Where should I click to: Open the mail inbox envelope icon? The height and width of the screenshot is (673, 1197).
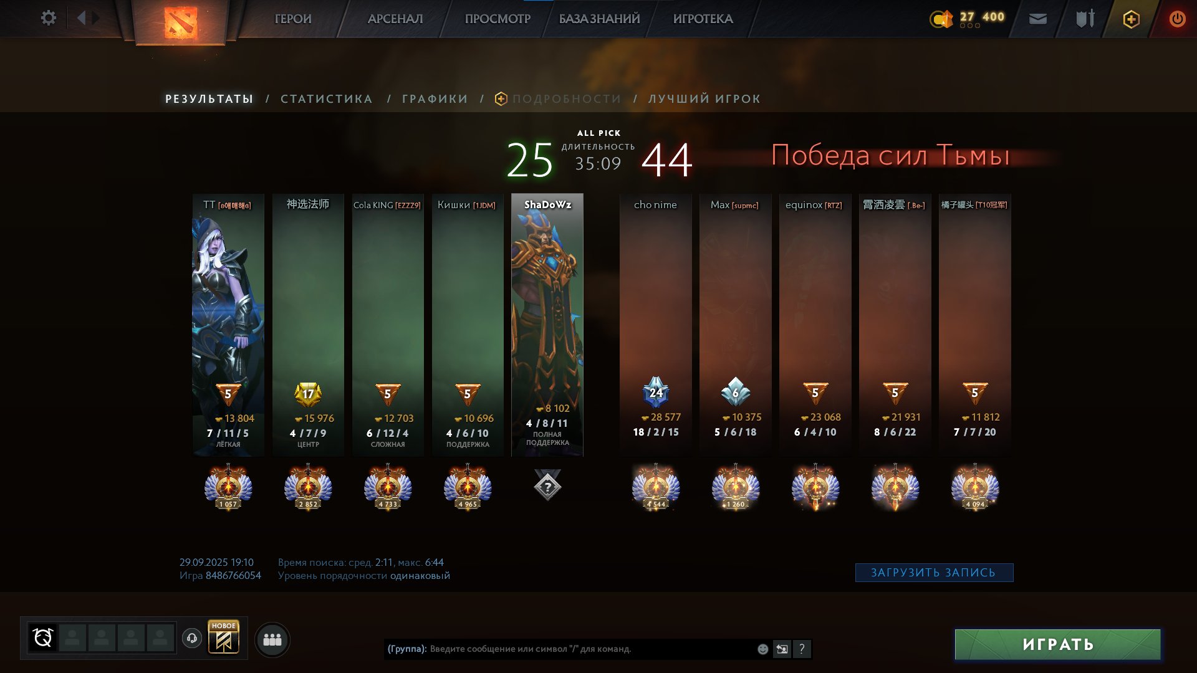pos(1037,19)
